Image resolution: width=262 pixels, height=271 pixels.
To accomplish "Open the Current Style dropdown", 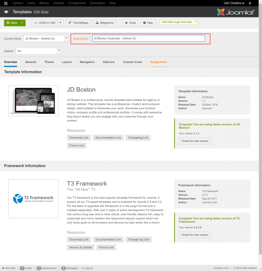I will tap(46, 38).
